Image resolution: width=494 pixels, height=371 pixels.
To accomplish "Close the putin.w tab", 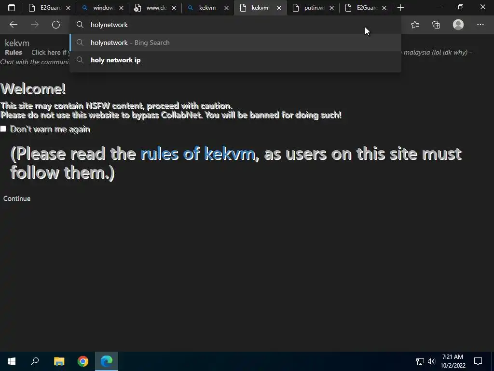I will tap(331, 8).
